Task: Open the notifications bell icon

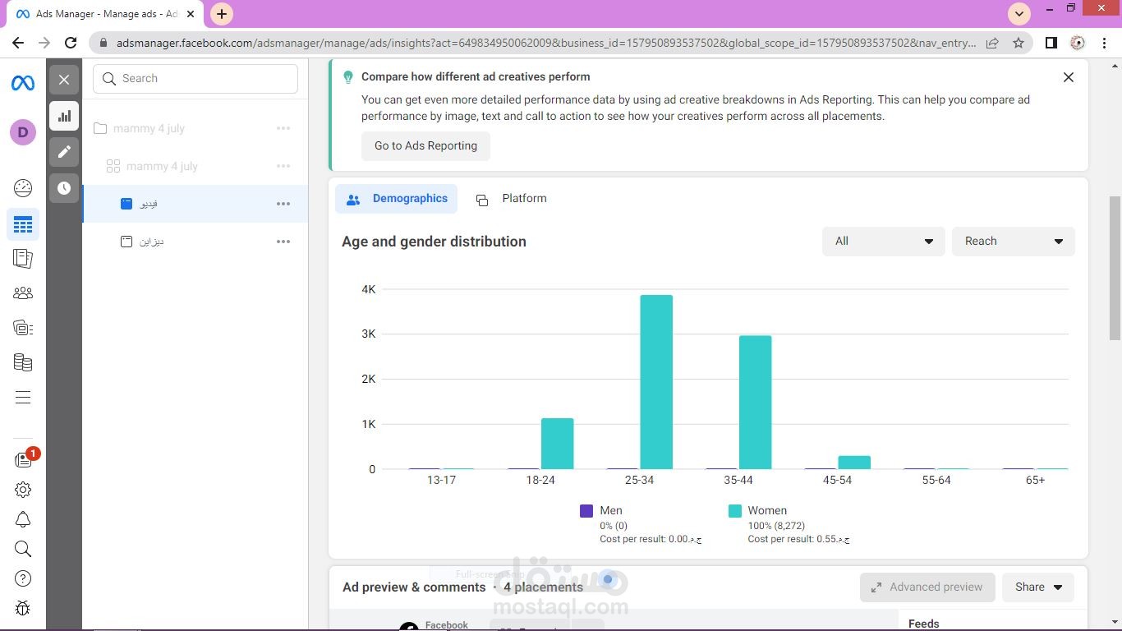Action: 23,519
